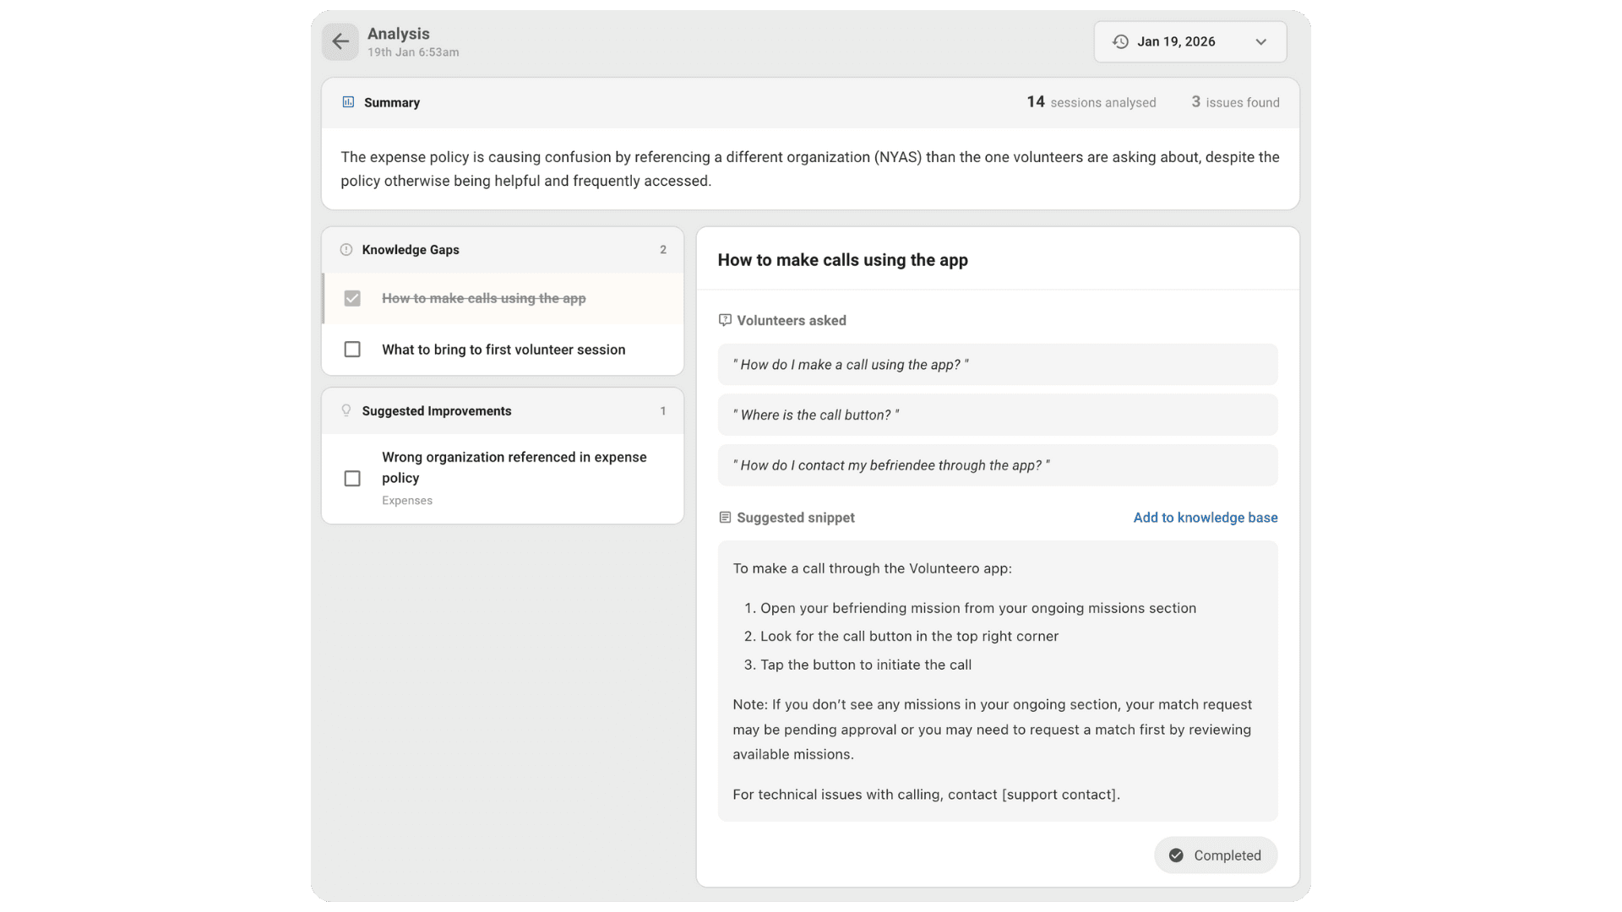The height and width of the screenshot is (912, 1622).
Task: Click the Volunteers asked speech bubble icon
Action: (725, 320)
